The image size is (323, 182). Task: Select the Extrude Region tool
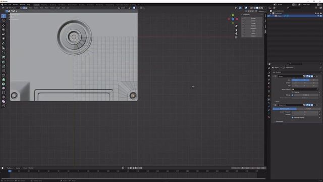coord(4,58)
